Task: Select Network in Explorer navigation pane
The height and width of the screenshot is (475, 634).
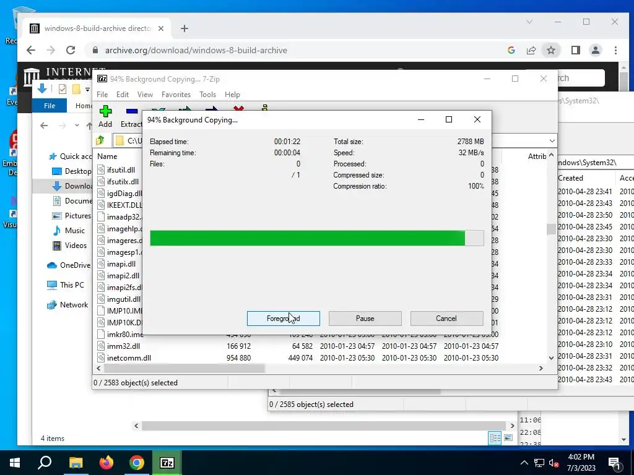Action: [x=67, y=305]
